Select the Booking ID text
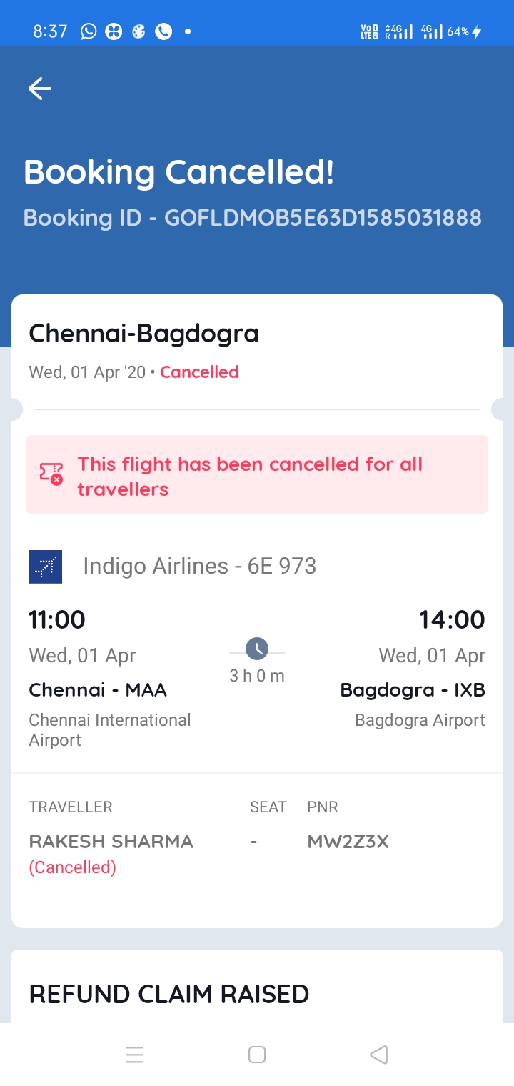This screenshot has width=514, height=1086. click(253, 218)
